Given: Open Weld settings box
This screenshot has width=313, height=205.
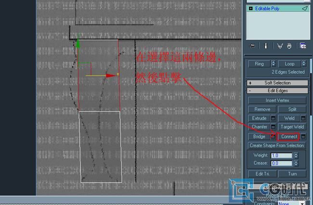Looking at the screenshot, I should [x=303, y=118].
